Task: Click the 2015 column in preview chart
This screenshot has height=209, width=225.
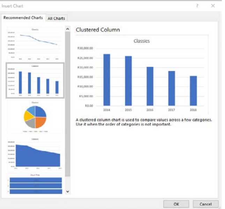Action: [x=128, y=81]
